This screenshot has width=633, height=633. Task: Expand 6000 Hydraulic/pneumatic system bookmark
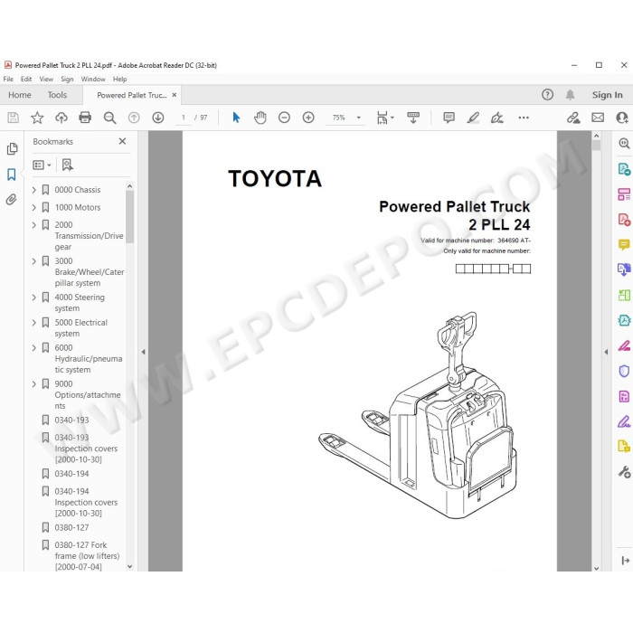coord(34,347)
